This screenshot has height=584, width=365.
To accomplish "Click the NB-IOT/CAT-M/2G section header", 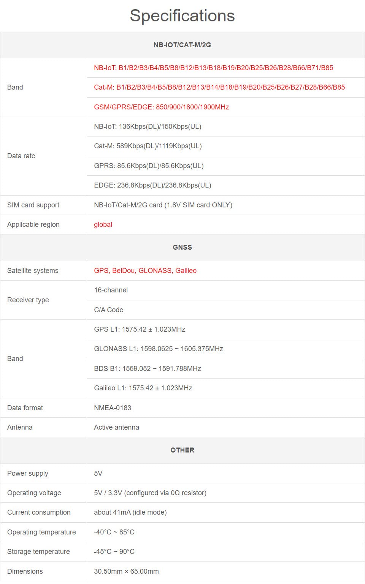I will tap(182, 45).
